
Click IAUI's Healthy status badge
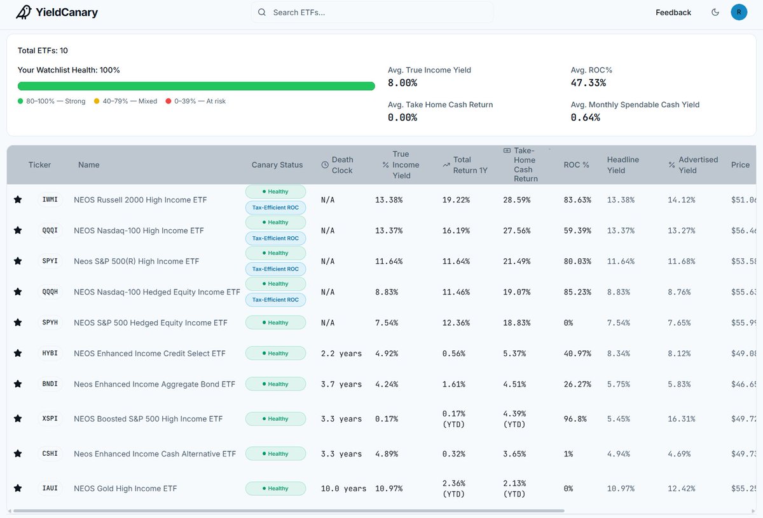coord(275,489)
